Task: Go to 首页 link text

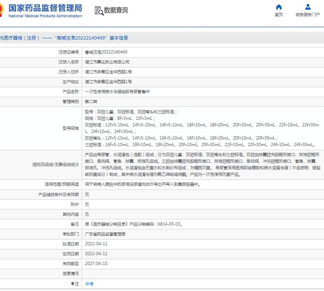Action: 279,15
